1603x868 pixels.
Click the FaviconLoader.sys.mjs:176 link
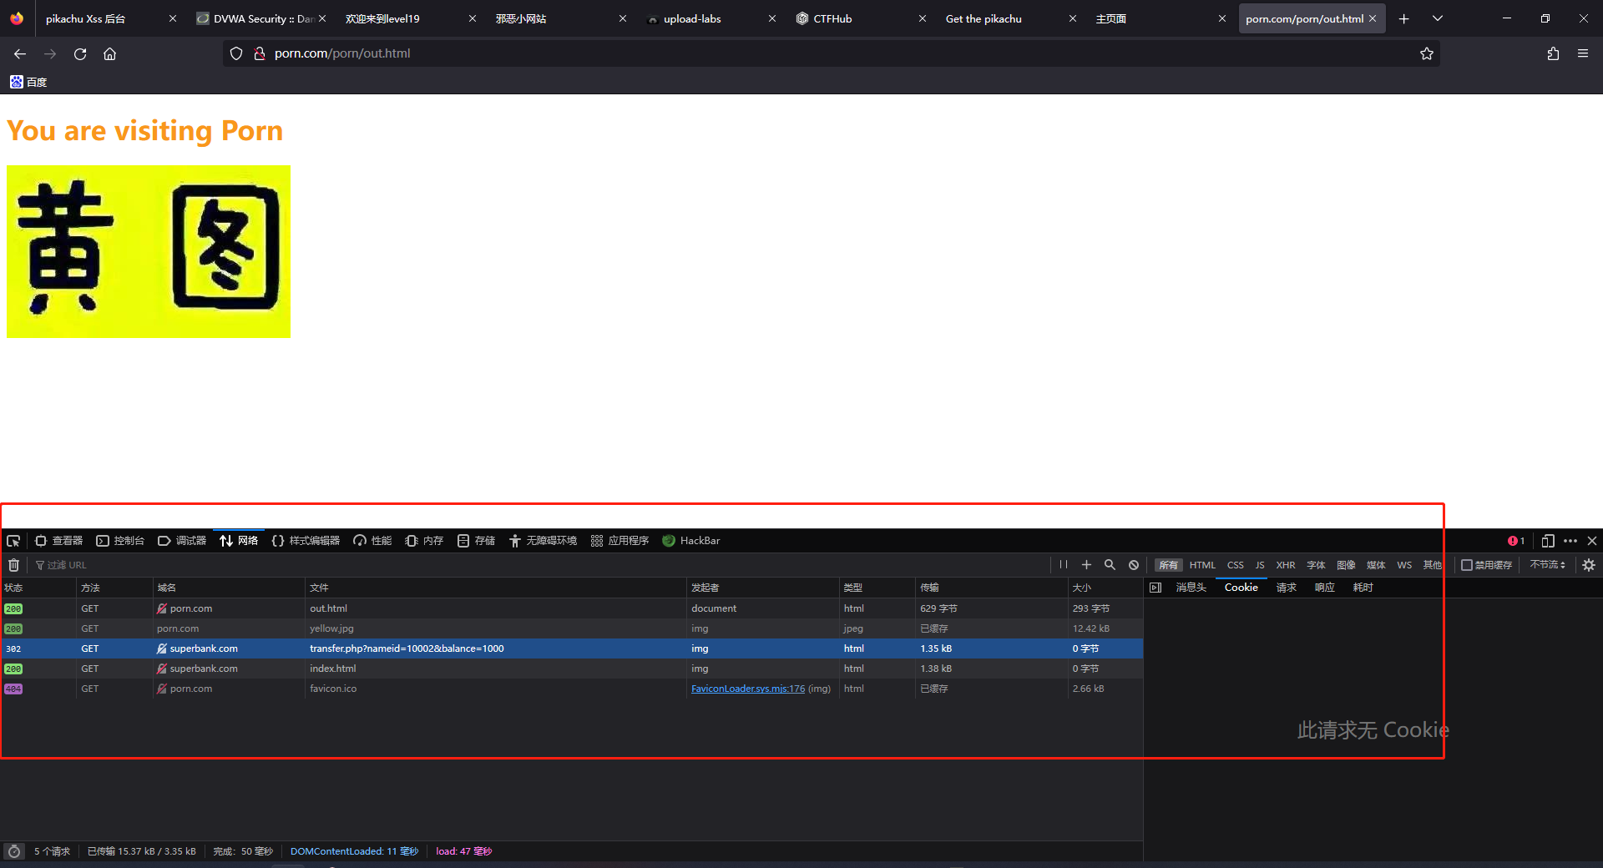click(x=748, y=689)
